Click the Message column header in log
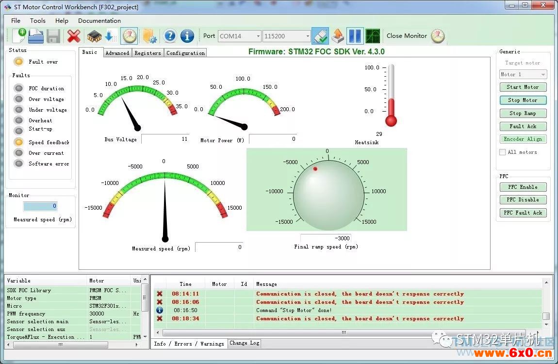Screen dimensions: 558x364 (266, 284)
